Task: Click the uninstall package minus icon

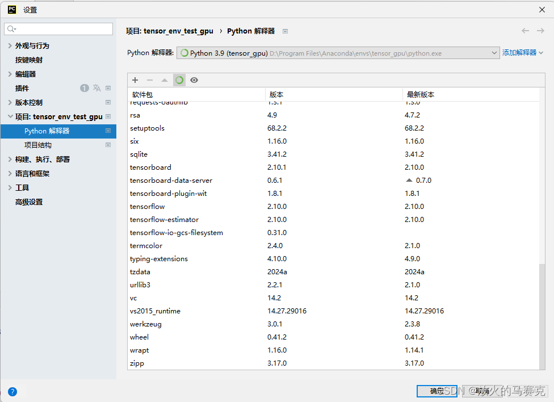Action: (x=150, y=80)
